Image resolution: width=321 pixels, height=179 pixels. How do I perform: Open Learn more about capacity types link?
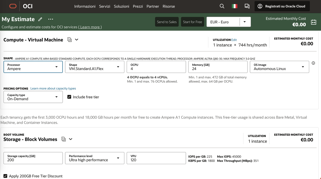point(53,88)
